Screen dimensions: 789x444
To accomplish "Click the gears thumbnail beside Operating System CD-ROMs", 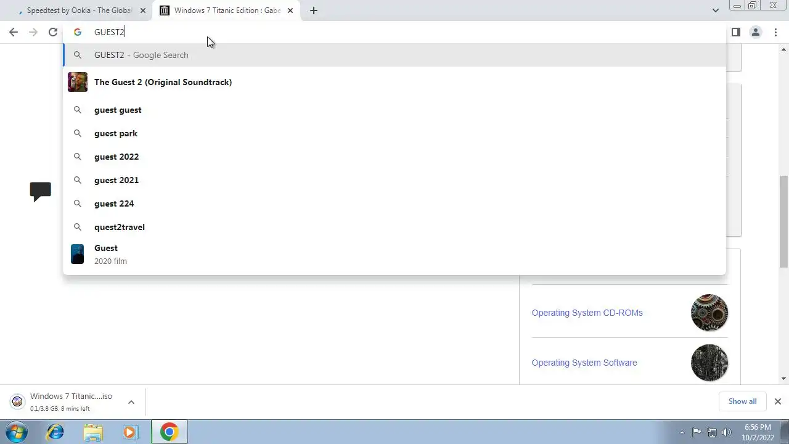I will (709, 313).
